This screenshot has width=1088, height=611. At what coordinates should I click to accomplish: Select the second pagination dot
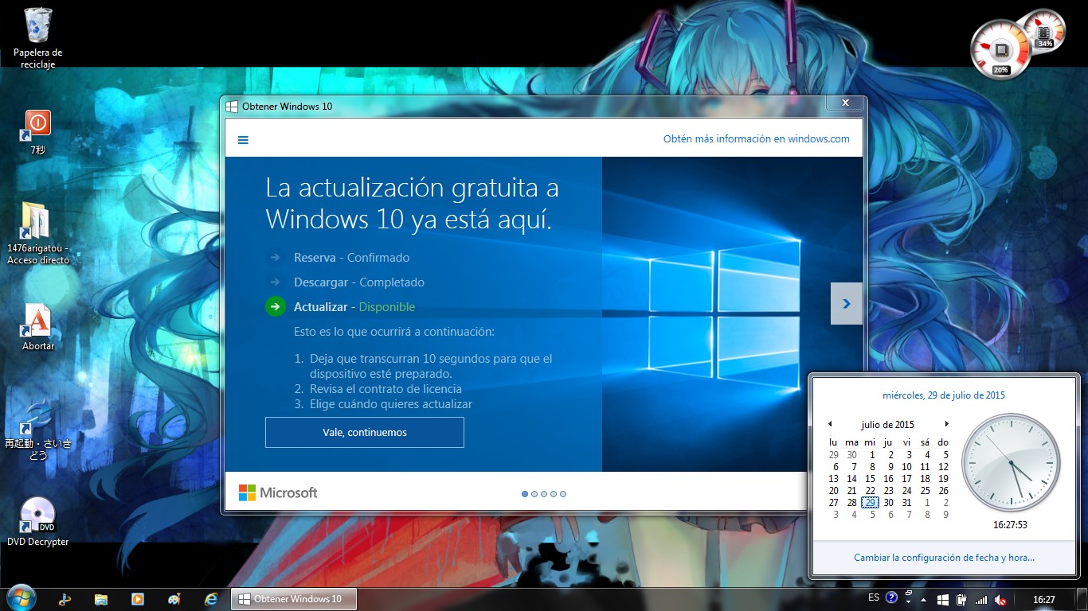[534, 494]
